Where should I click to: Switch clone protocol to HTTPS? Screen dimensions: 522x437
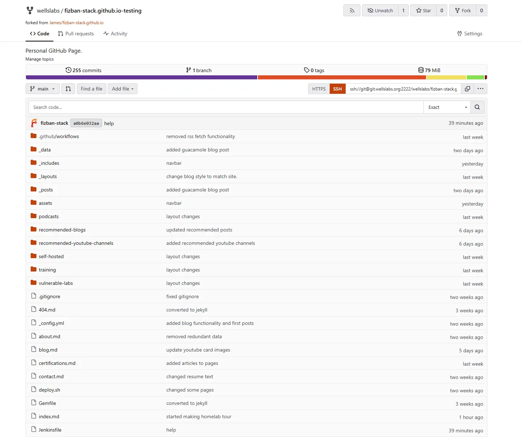click(319, 89)
